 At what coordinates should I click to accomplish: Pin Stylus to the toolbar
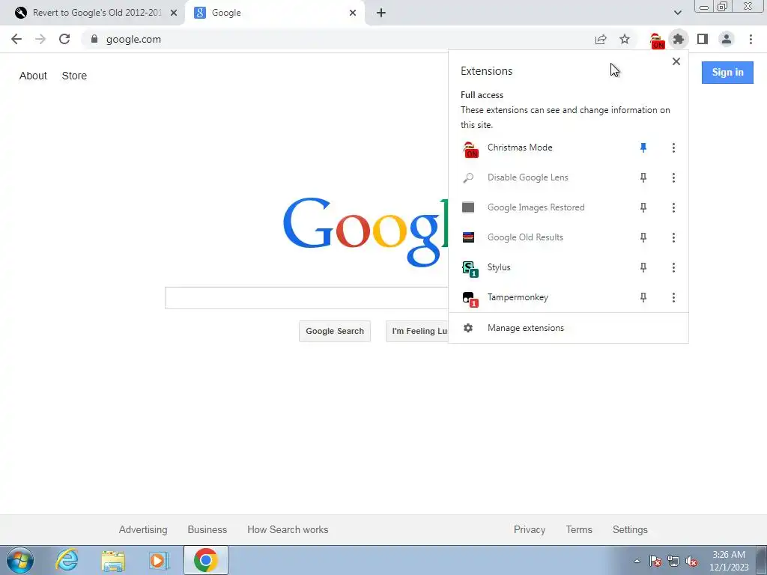(x=643, y=267)
